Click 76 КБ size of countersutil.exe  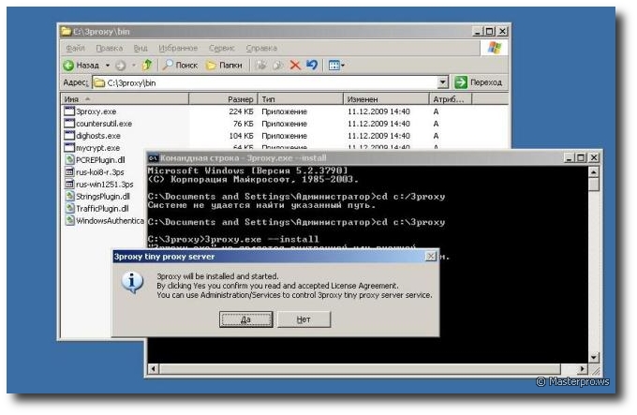(243, 124)
